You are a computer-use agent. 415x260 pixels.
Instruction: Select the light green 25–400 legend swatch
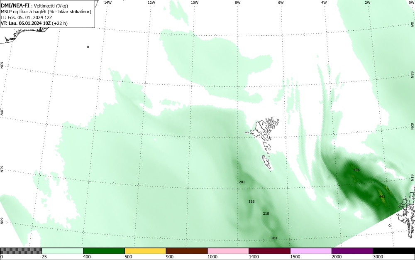coord(63,251)
